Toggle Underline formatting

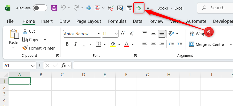84,44
